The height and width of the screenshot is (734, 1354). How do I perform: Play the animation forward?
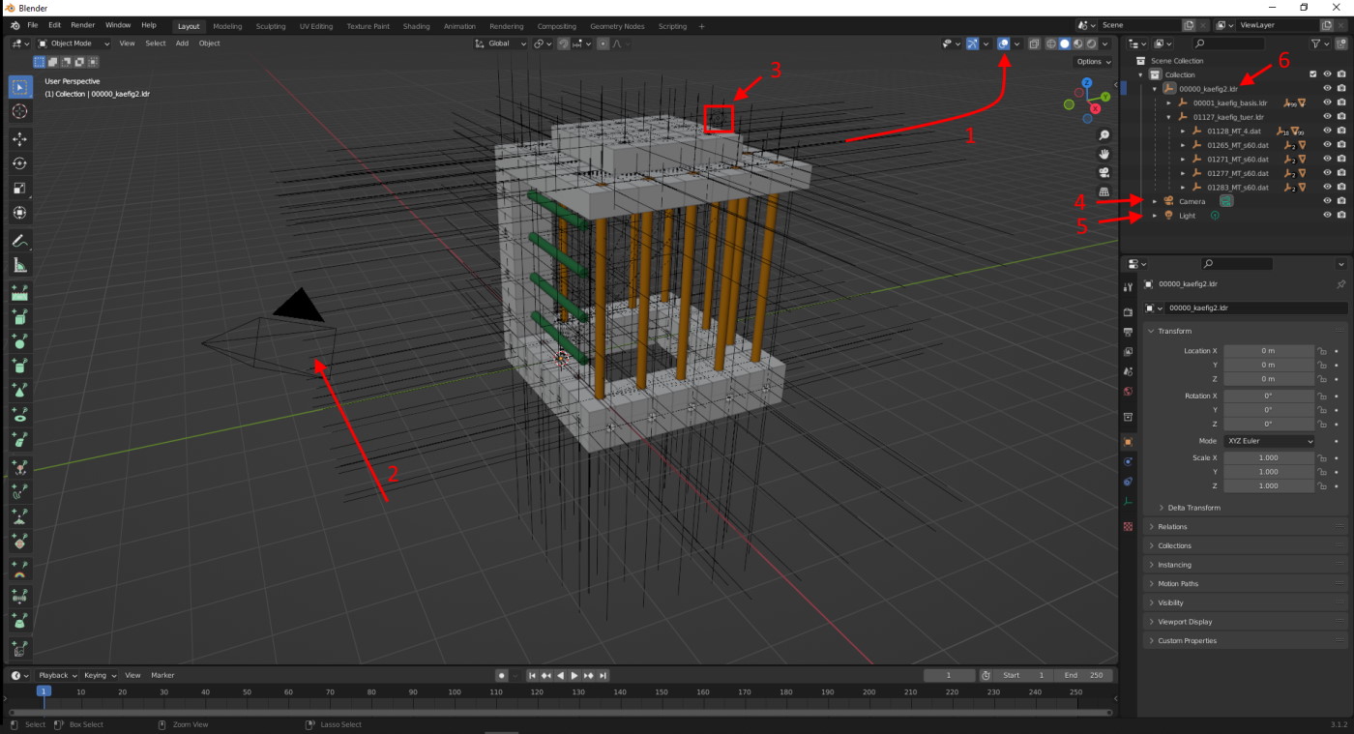[574, 675]
